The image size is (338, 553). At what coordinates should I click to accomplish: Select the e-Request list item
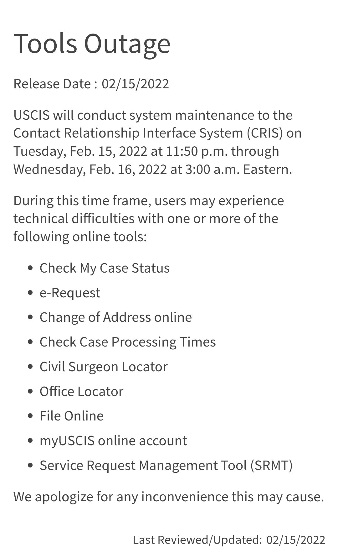(70, 293)
